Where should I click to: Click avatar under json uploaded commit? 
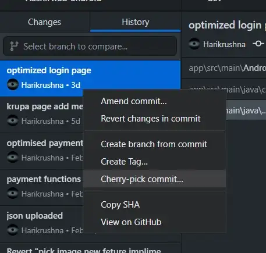click(x=13, y=230)
